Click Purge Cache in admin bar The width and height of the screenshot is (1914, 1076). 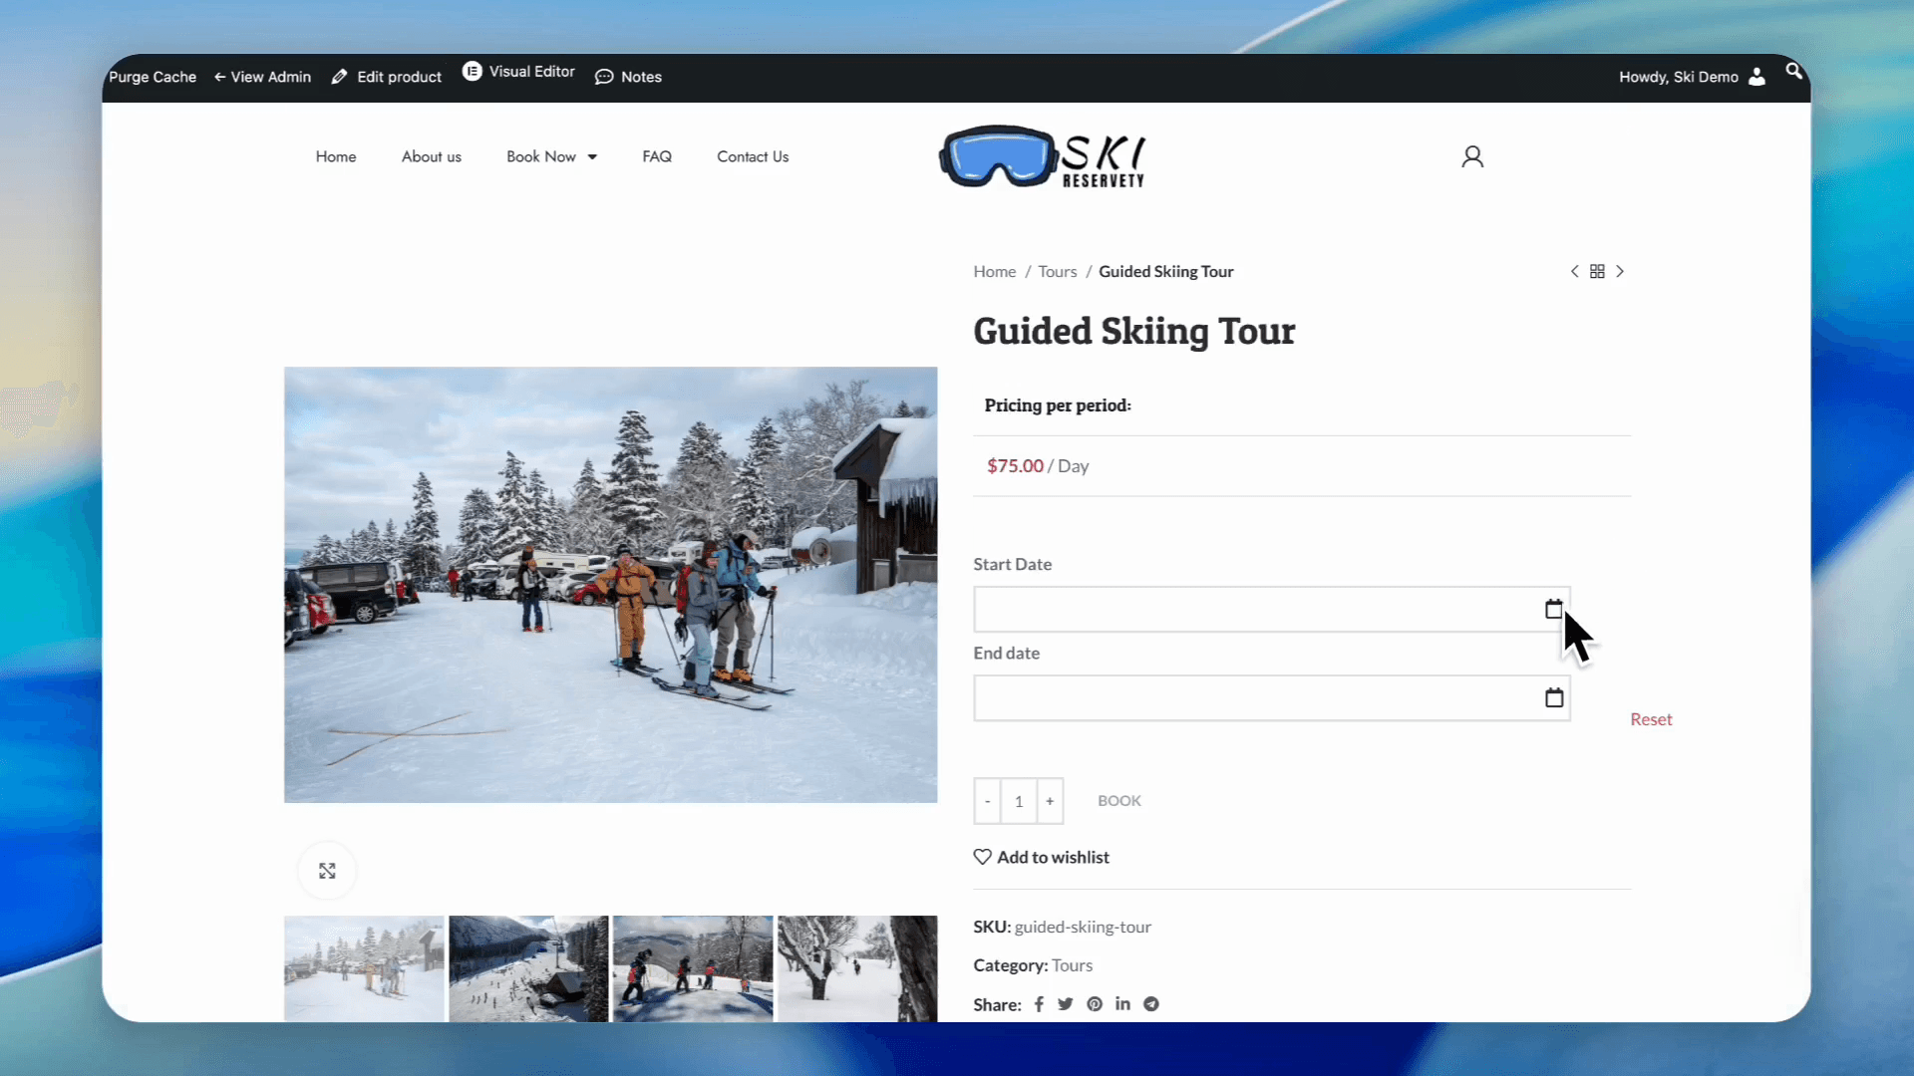click(x=153, y=77)
